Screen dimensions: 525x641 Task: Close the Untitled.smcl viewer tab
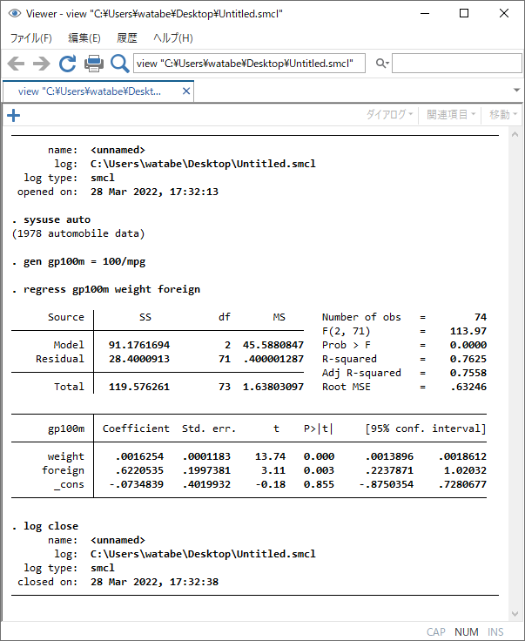186,91
